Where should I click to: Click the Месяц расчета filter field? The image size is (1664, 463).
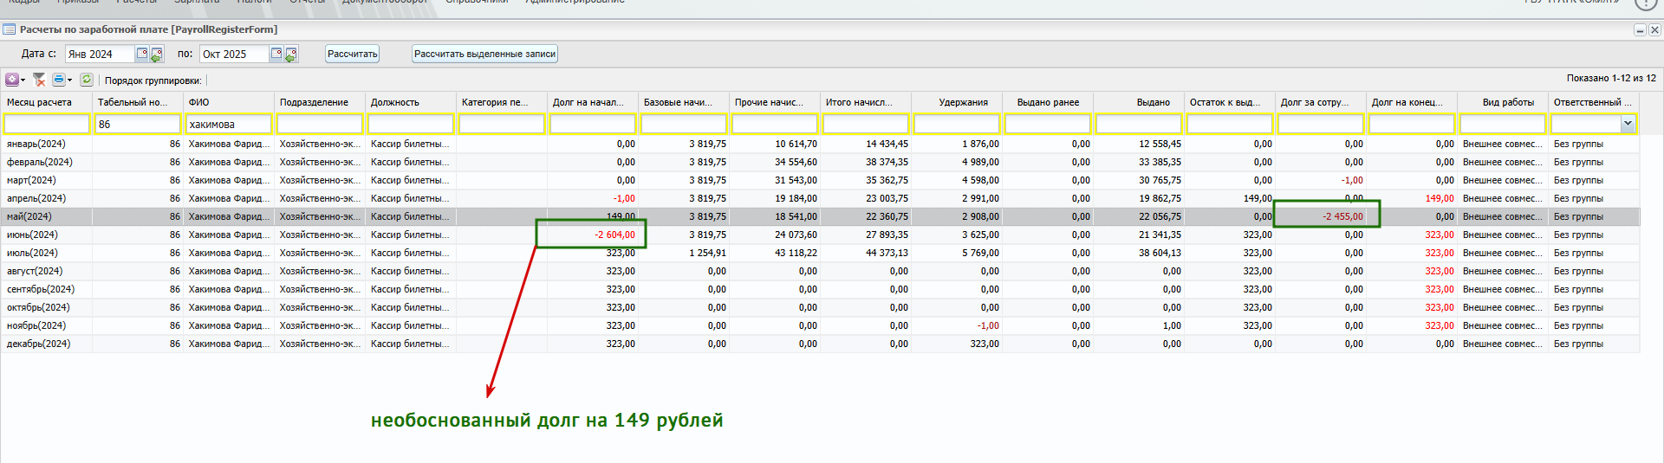coord(47,124)
